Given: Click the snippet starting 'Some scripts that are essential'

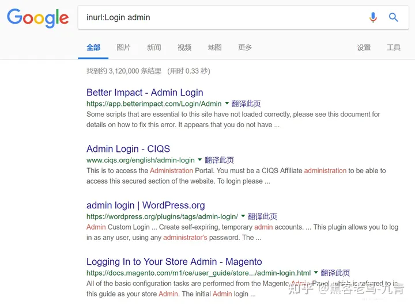Looking at the screenshot, I should [233, 120].
